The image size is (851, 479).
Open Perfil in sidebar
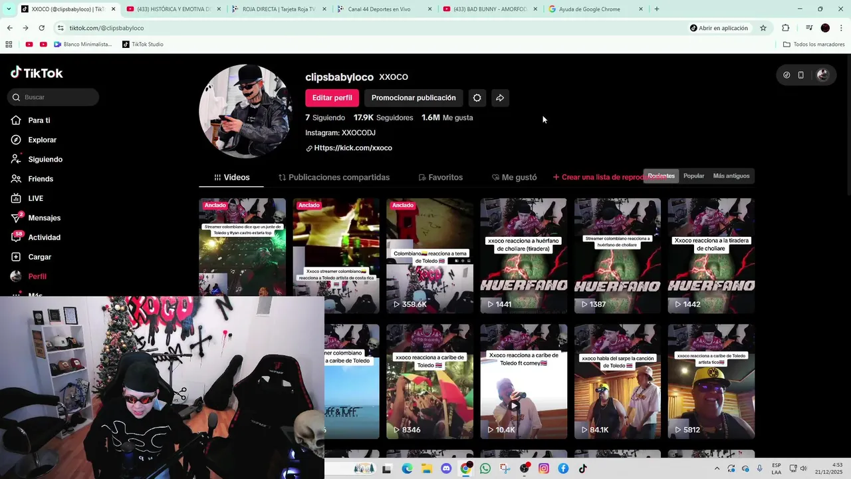click(37, 276)
